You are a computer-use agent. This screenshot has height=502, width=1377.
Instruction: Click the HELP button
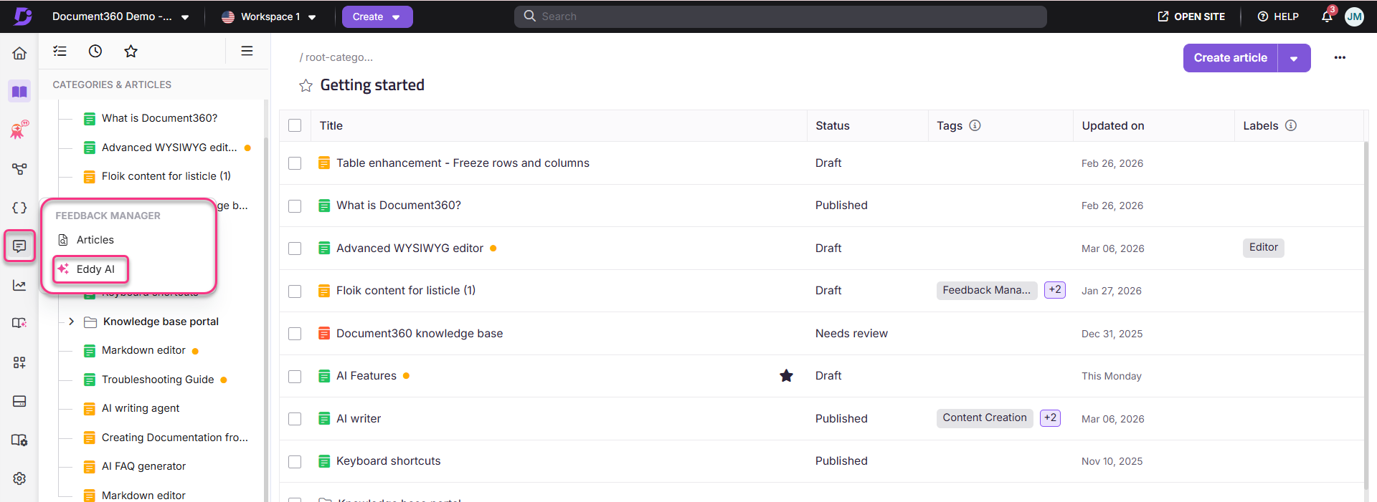coord(1278,16)
